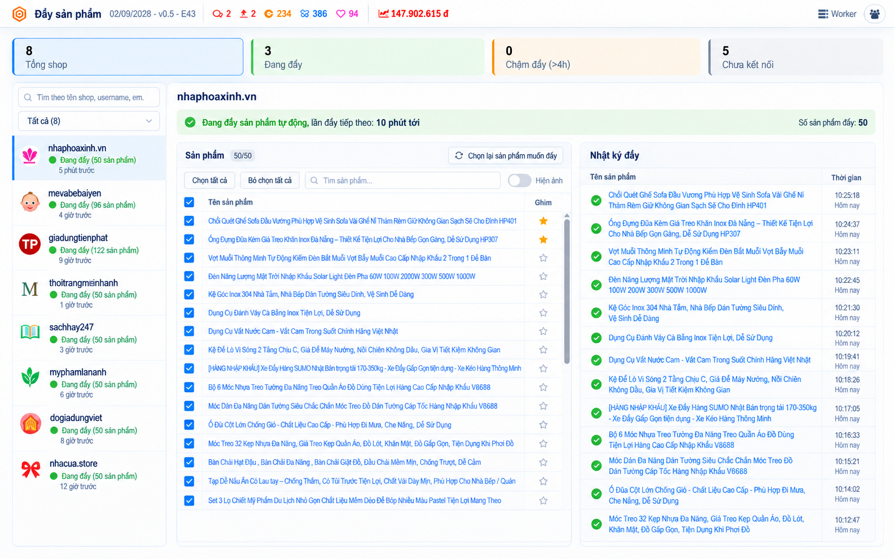Pin the Kệ Góc Inox 304 star

point(543,294)
